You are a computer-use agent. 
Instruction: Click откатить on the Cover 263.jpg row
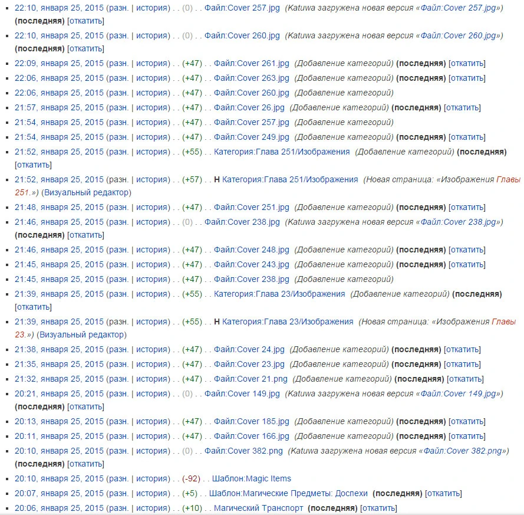467,78
